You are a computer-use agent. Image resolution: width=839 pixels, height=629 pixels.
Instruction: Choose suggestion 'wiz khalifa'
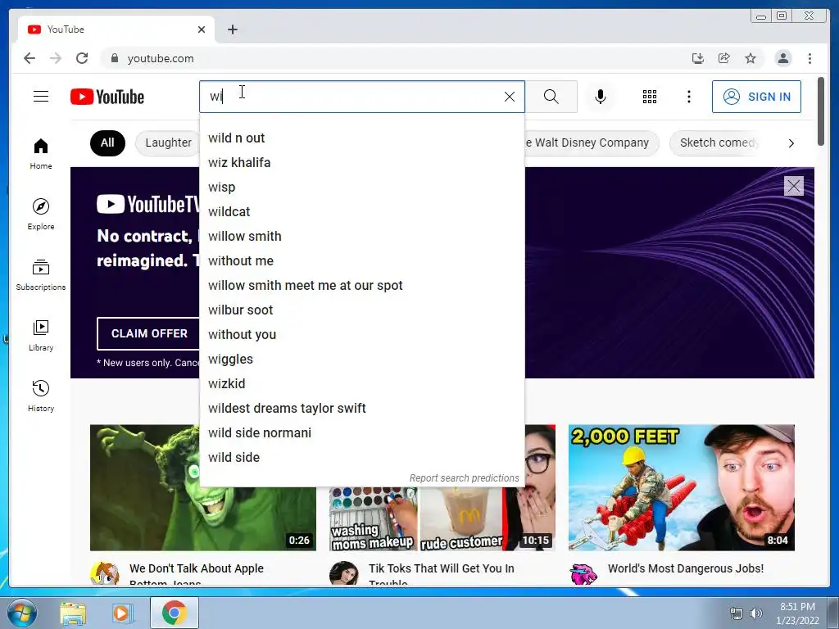[361, 163]
